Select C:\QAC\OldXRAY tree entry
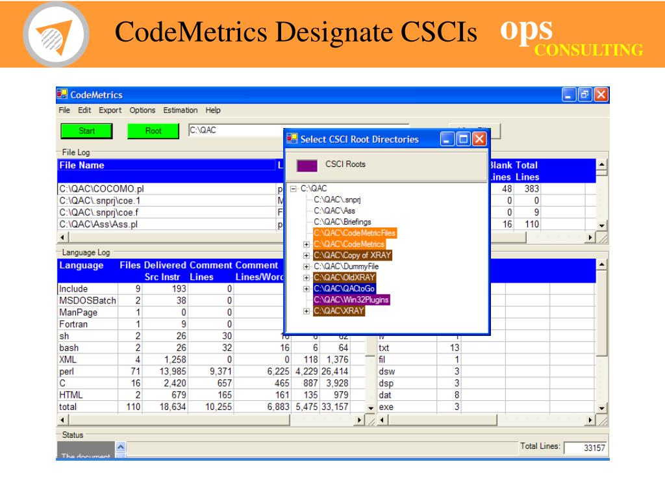 tap(344, 277)
